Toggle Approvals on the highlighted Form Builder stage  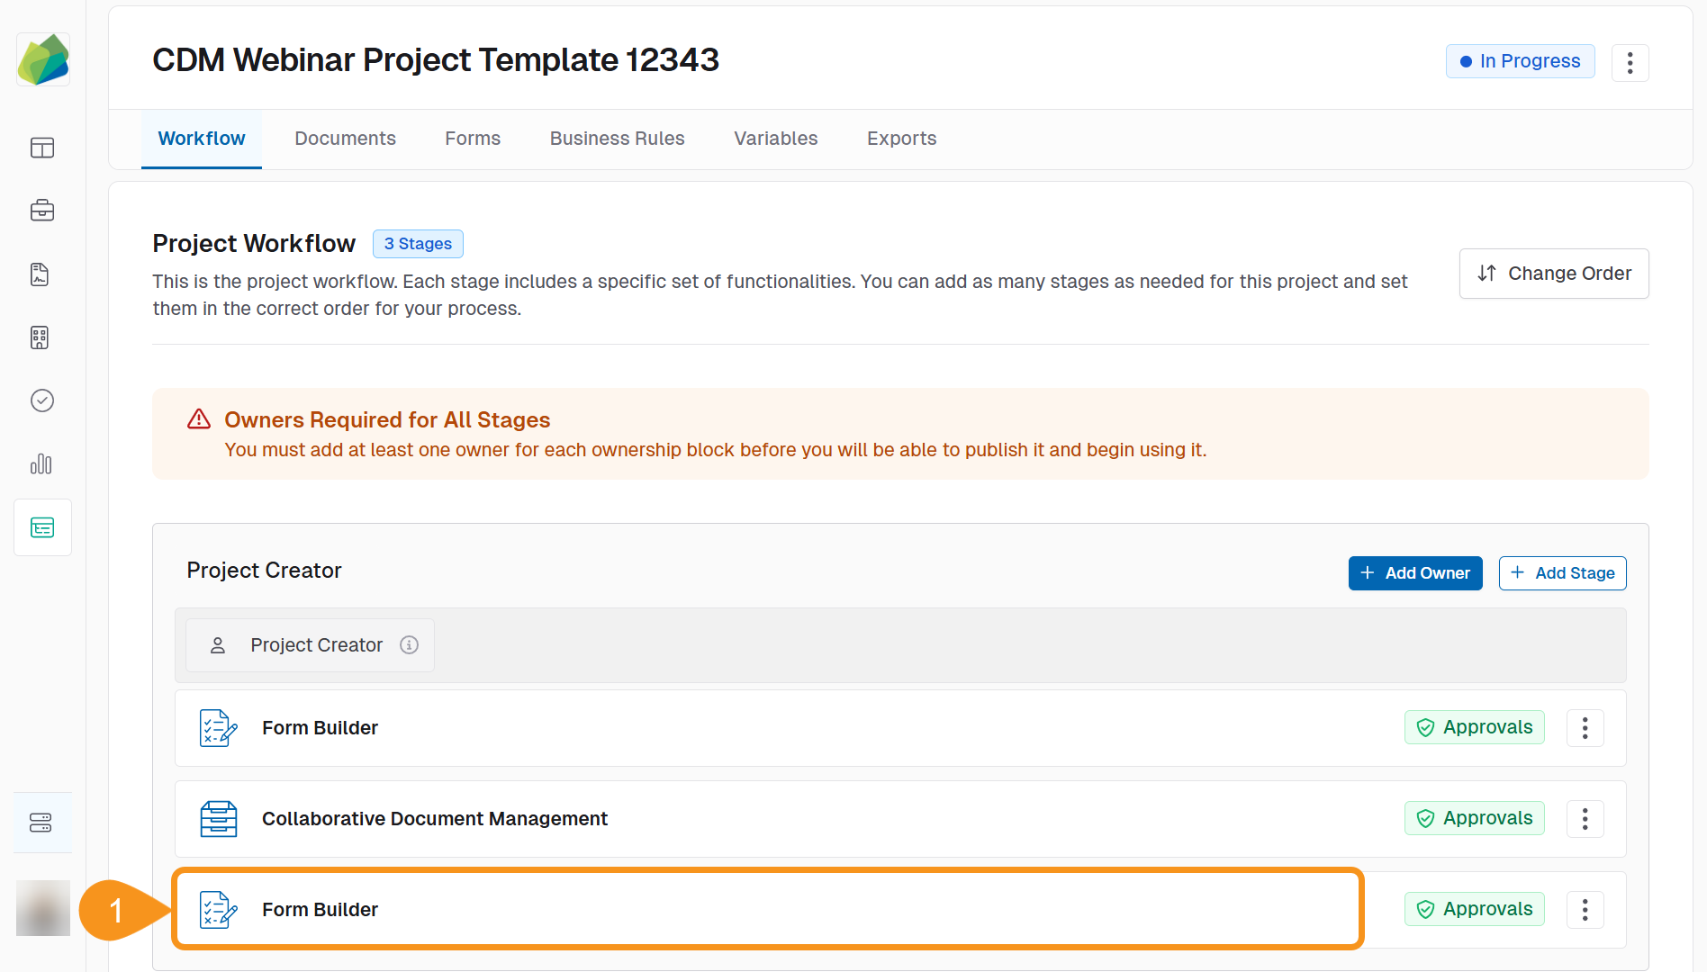pos(1474,909)
